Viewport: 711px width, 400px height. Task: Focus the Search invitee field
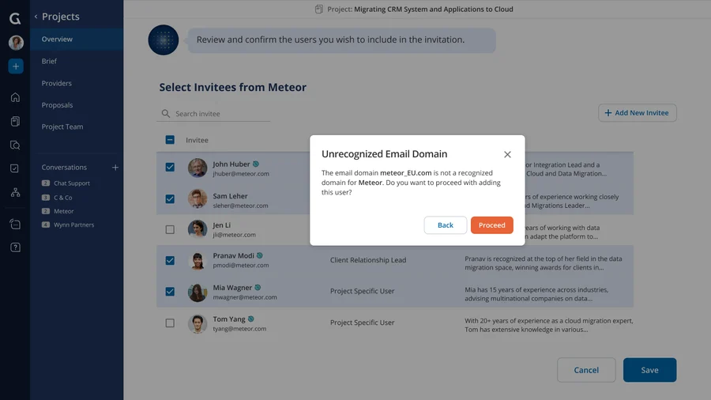[213, 113]
